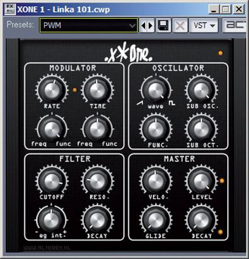This screenshot has height=259, width=249.
Task: Click the orange LED at top right corner
Action: [221, 53]
